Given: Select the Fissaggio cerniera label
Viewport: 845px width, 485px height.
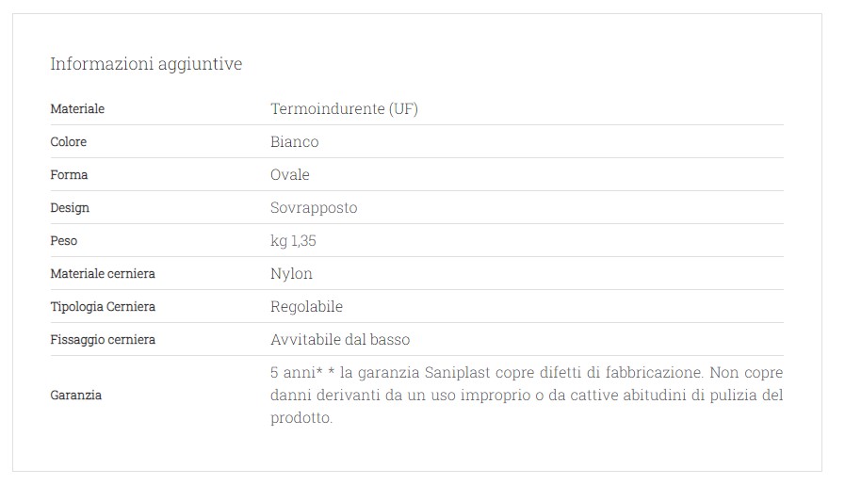Looking at the screenshot, I should click(103, 339).
